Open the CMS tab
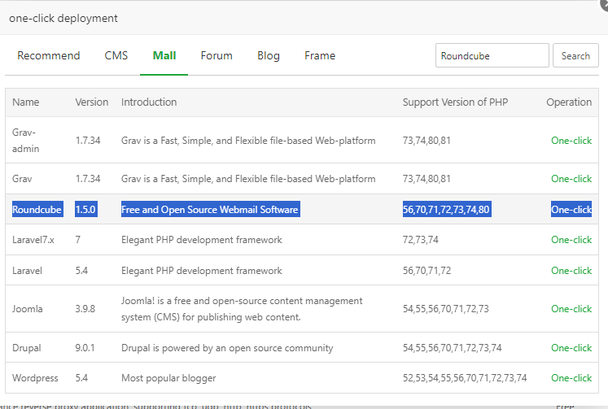 (116, 56)
